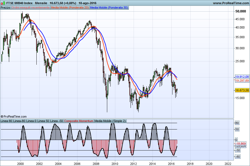250x166 pixels.
Task: Click the 80 level label on the momentum axis
Action: pos(237,123)
